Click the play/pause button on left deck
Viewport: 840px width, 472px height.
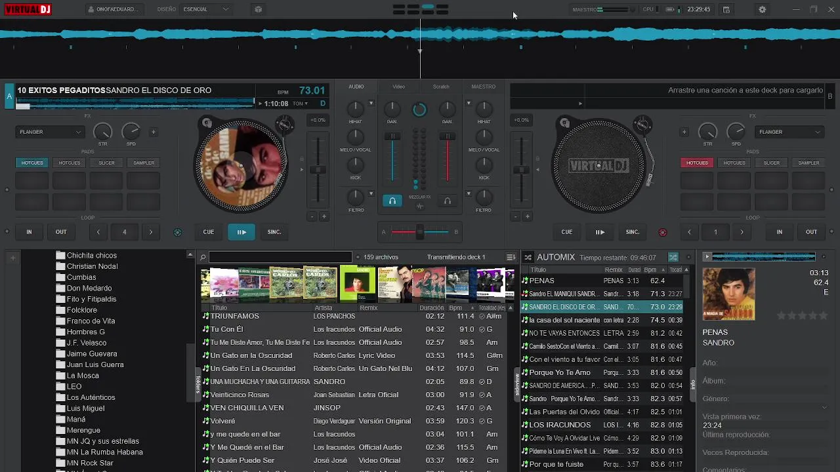[x=241, y=231]
